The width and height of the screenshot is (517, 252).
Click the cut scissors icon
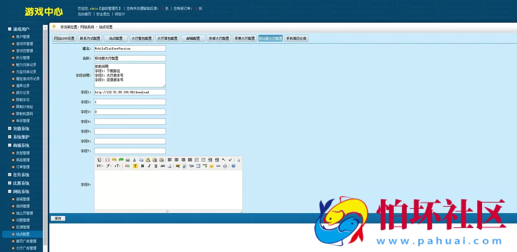pos(134,160)
